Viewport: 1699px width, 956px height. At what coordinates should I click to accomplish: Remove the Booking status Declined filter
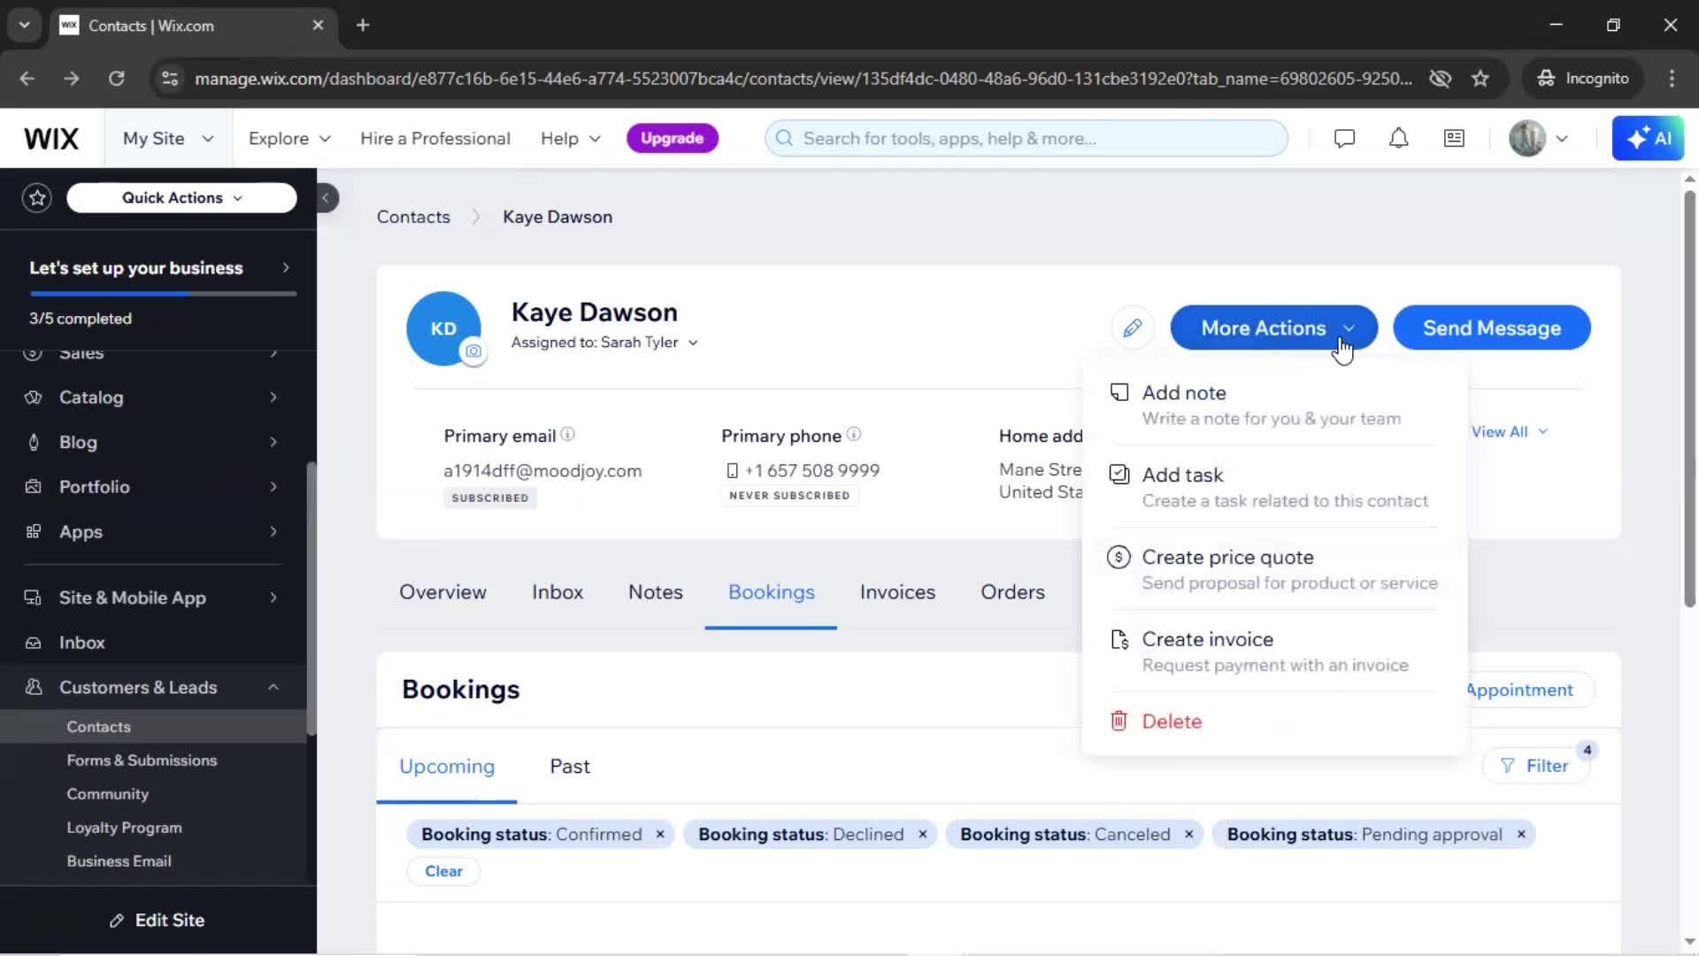pyautogui.click(x=923, y=835)
